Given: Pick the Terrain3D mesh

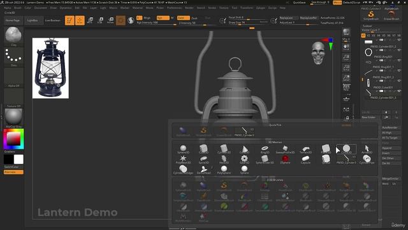Looking at the screenshot, I should pyautogui.click(x=305, y=149).
